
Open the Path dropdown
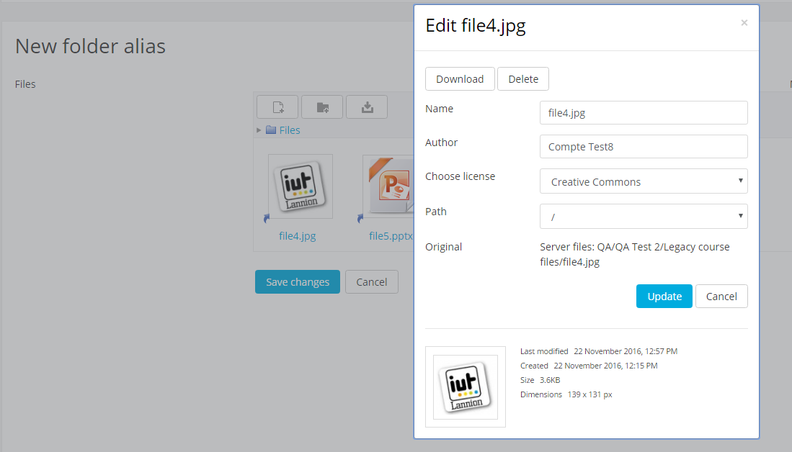(644, 217)
